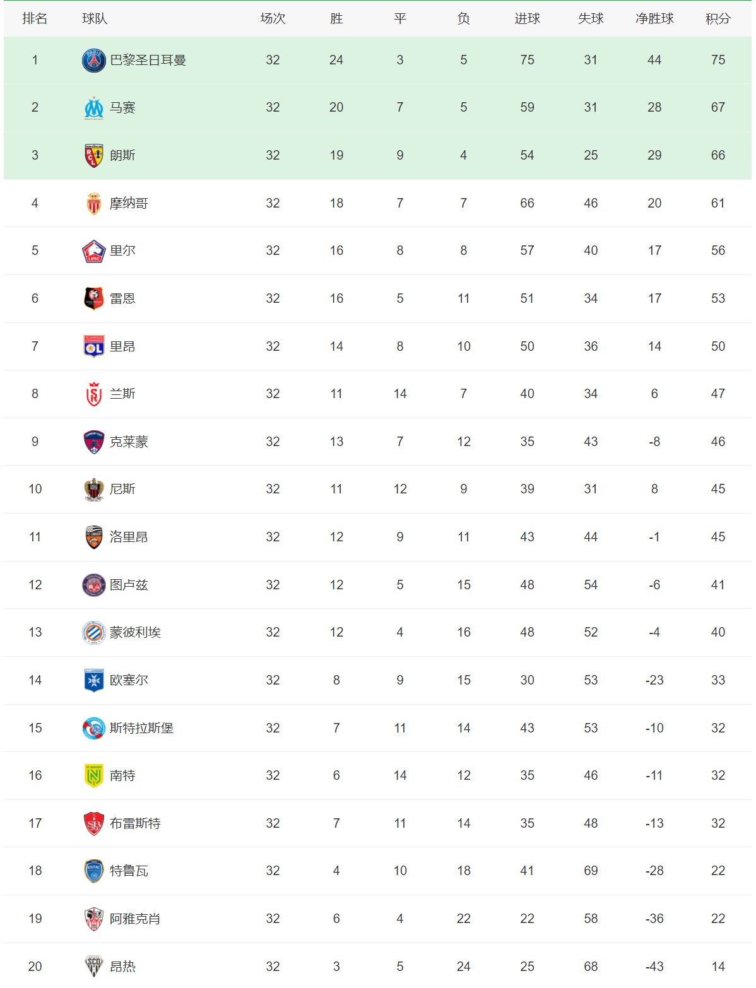Image resolution: width=756 pixels, height=988 pixels.
Task: Click the 积分 column header
Action: pos(718,19)
